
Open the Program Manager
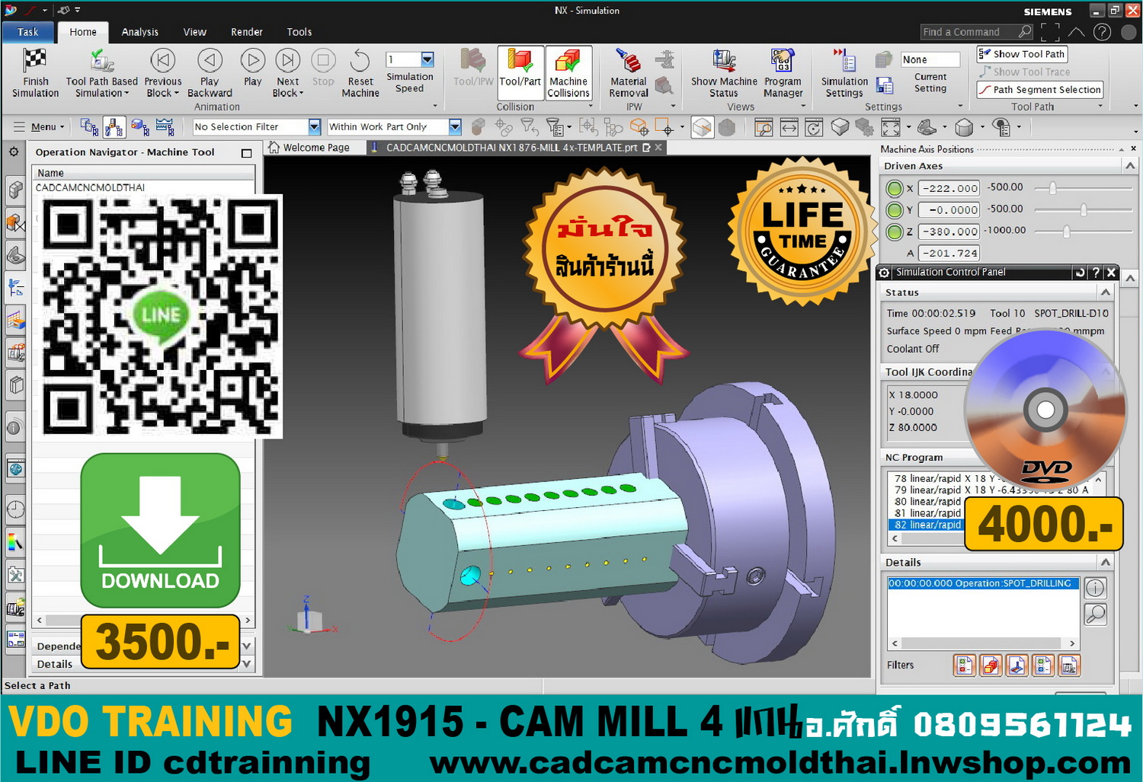pyautogui.click(x=783, y=62)
